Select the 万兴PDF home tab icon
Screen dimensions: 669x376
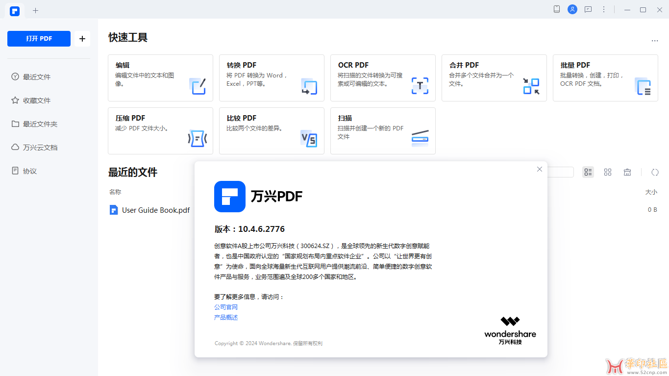tap(15, 10)
